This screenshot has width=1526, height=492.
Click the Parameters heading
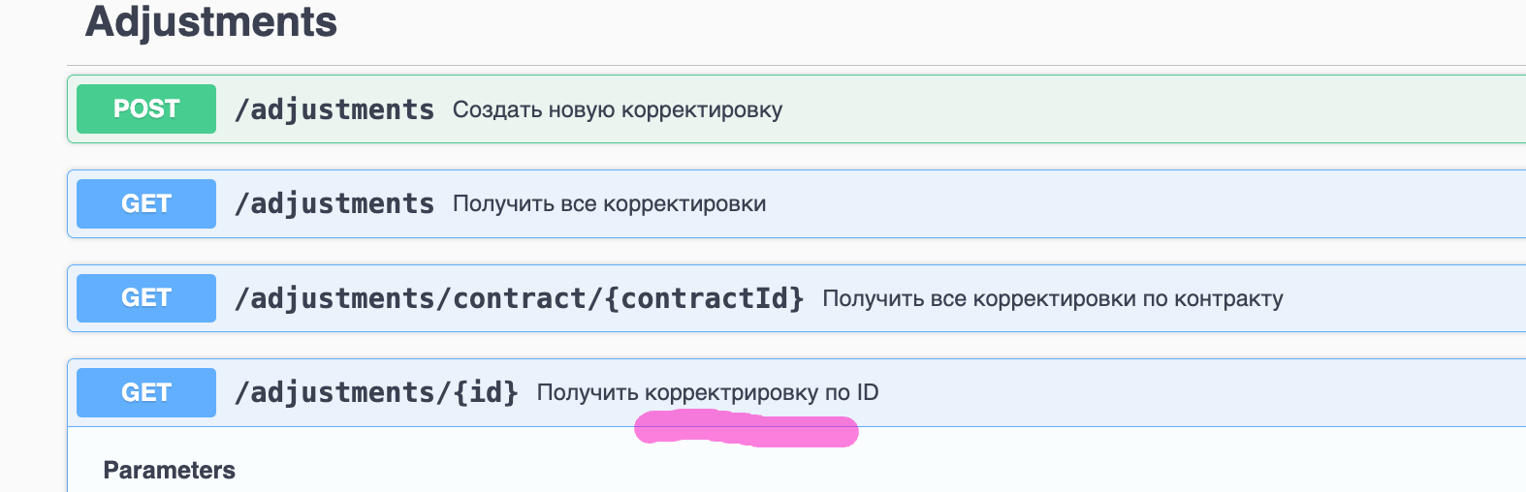[x=170, y=470]
